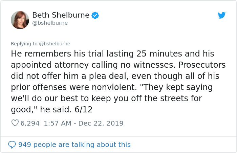The height and width of the screenshot is (153, 237).
Task: Open Beth Shelburne's profile photo
Action: [20, 20]
